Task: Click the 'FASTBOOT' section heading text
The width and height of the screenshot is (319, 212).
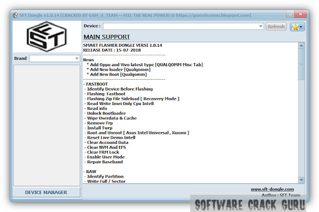Action: (x=97, y=84)
